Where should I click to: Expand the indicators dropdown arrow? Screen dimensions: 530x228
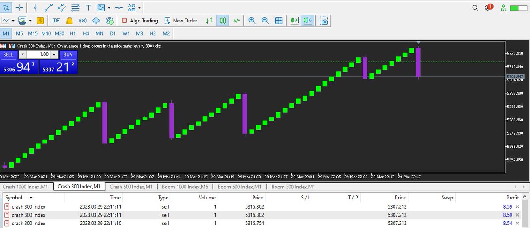(x=30, y=21)
